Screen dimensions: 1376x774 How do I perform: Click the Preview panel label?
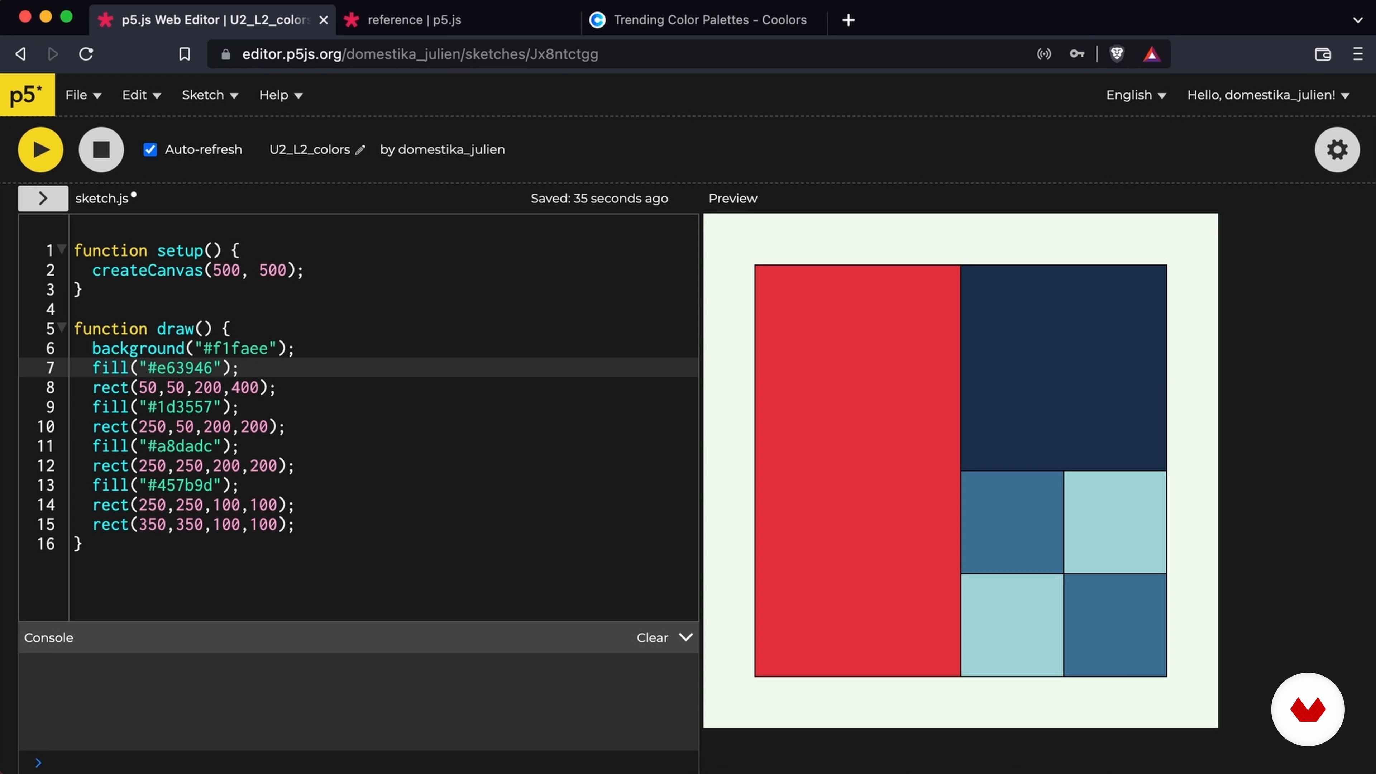click(x=732, y=199)
